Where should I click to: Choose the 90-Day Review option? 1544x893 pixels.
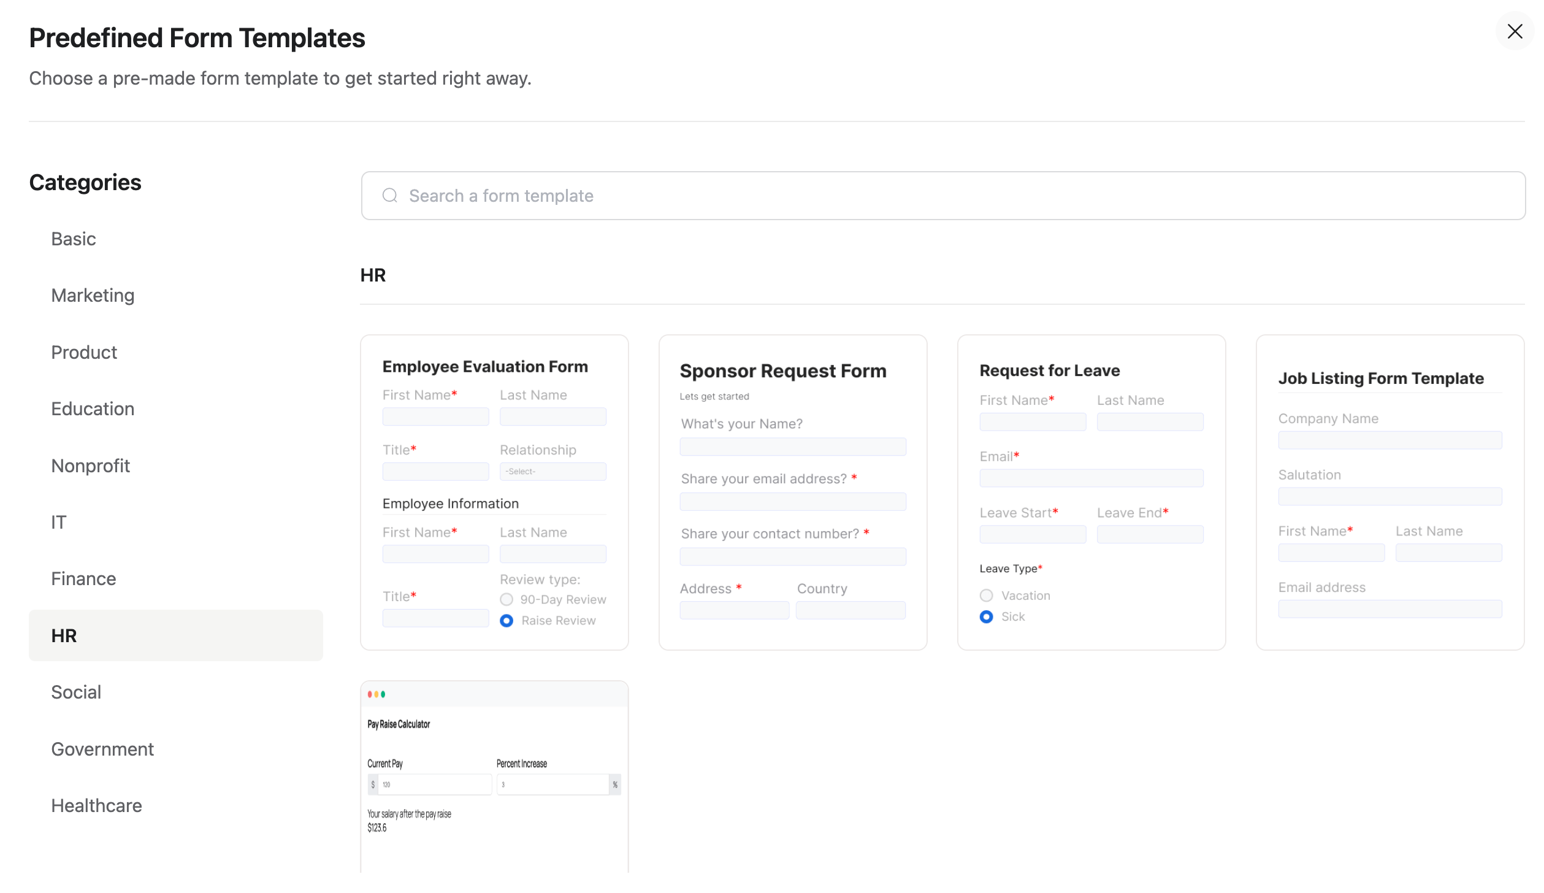[506, 599]
